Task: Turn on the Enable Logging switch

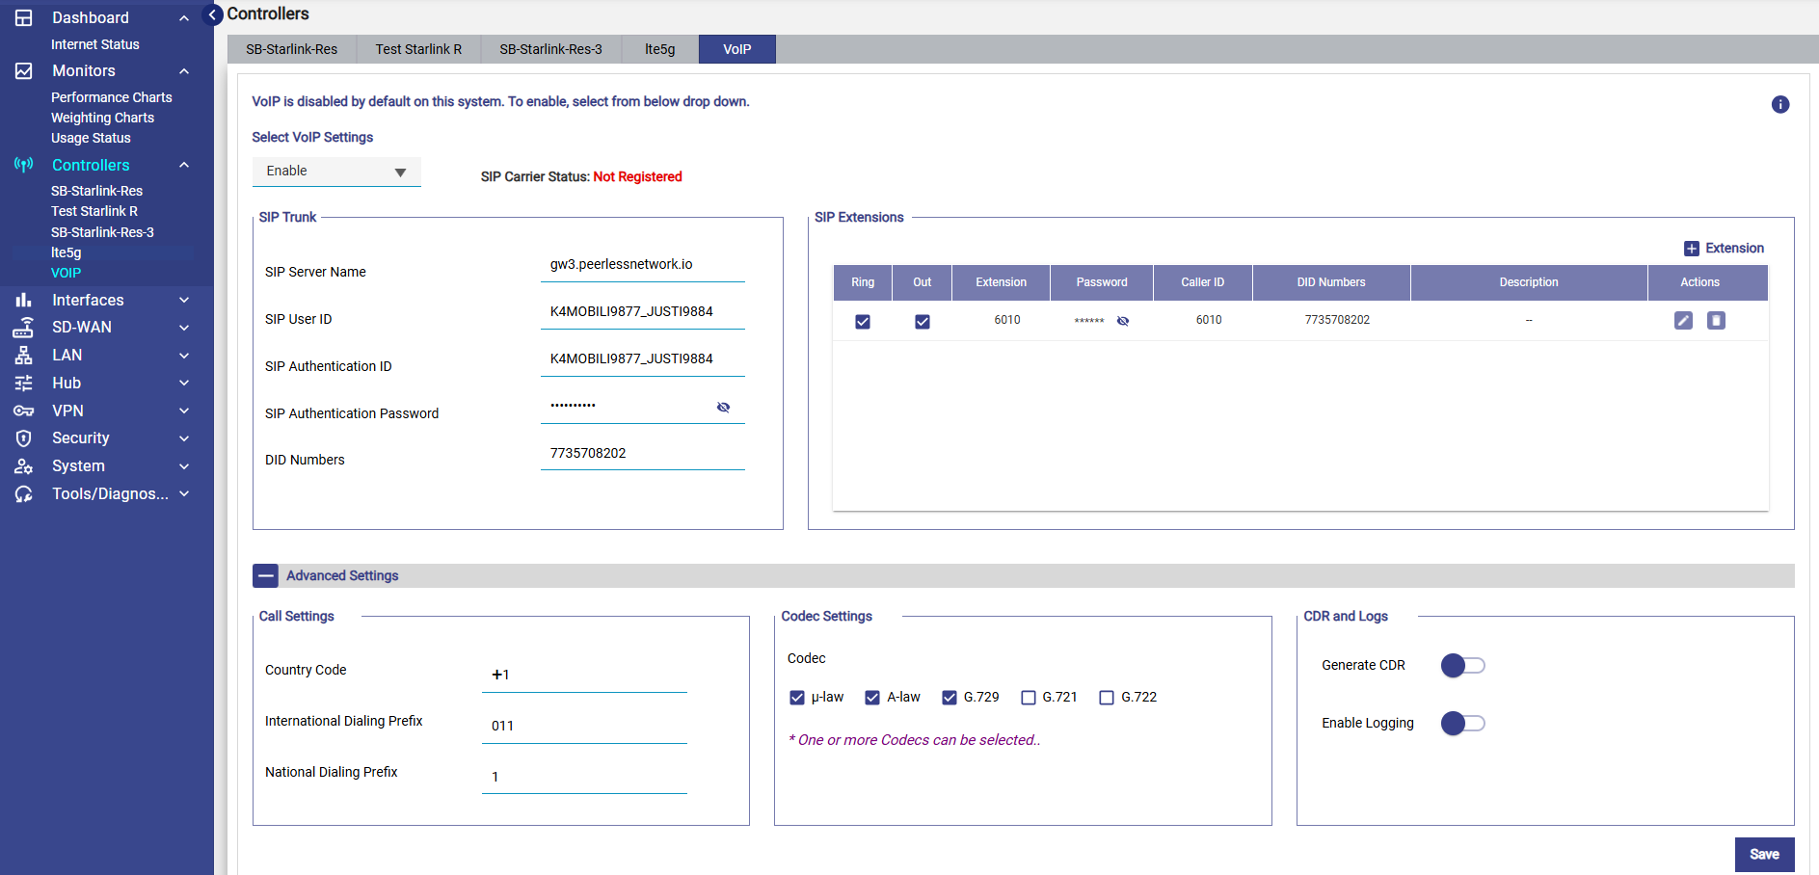Action: coord(1462,724)
